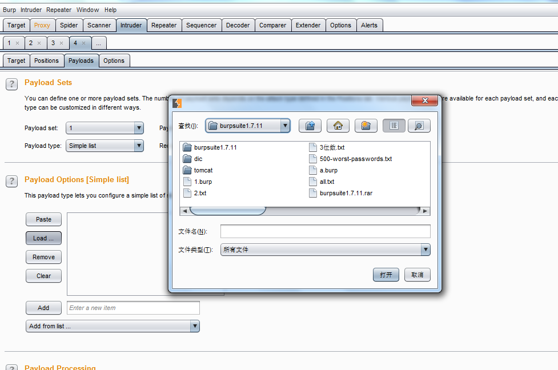
Task: Click the Paste button
Action: click(x=43, y=219)
